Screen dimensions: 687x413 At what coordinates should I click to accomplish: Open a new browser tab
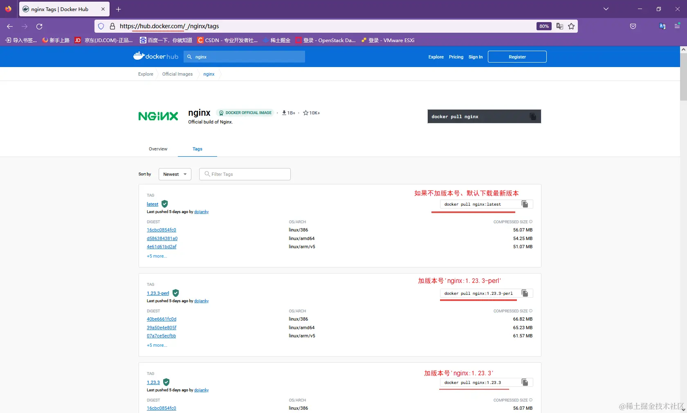[x=119, y=9]
